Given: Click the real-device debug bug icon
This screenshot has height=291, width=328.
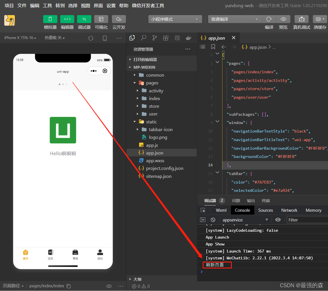Looking at the screenshot, I should pyautogui.click(x=301, y=19).
